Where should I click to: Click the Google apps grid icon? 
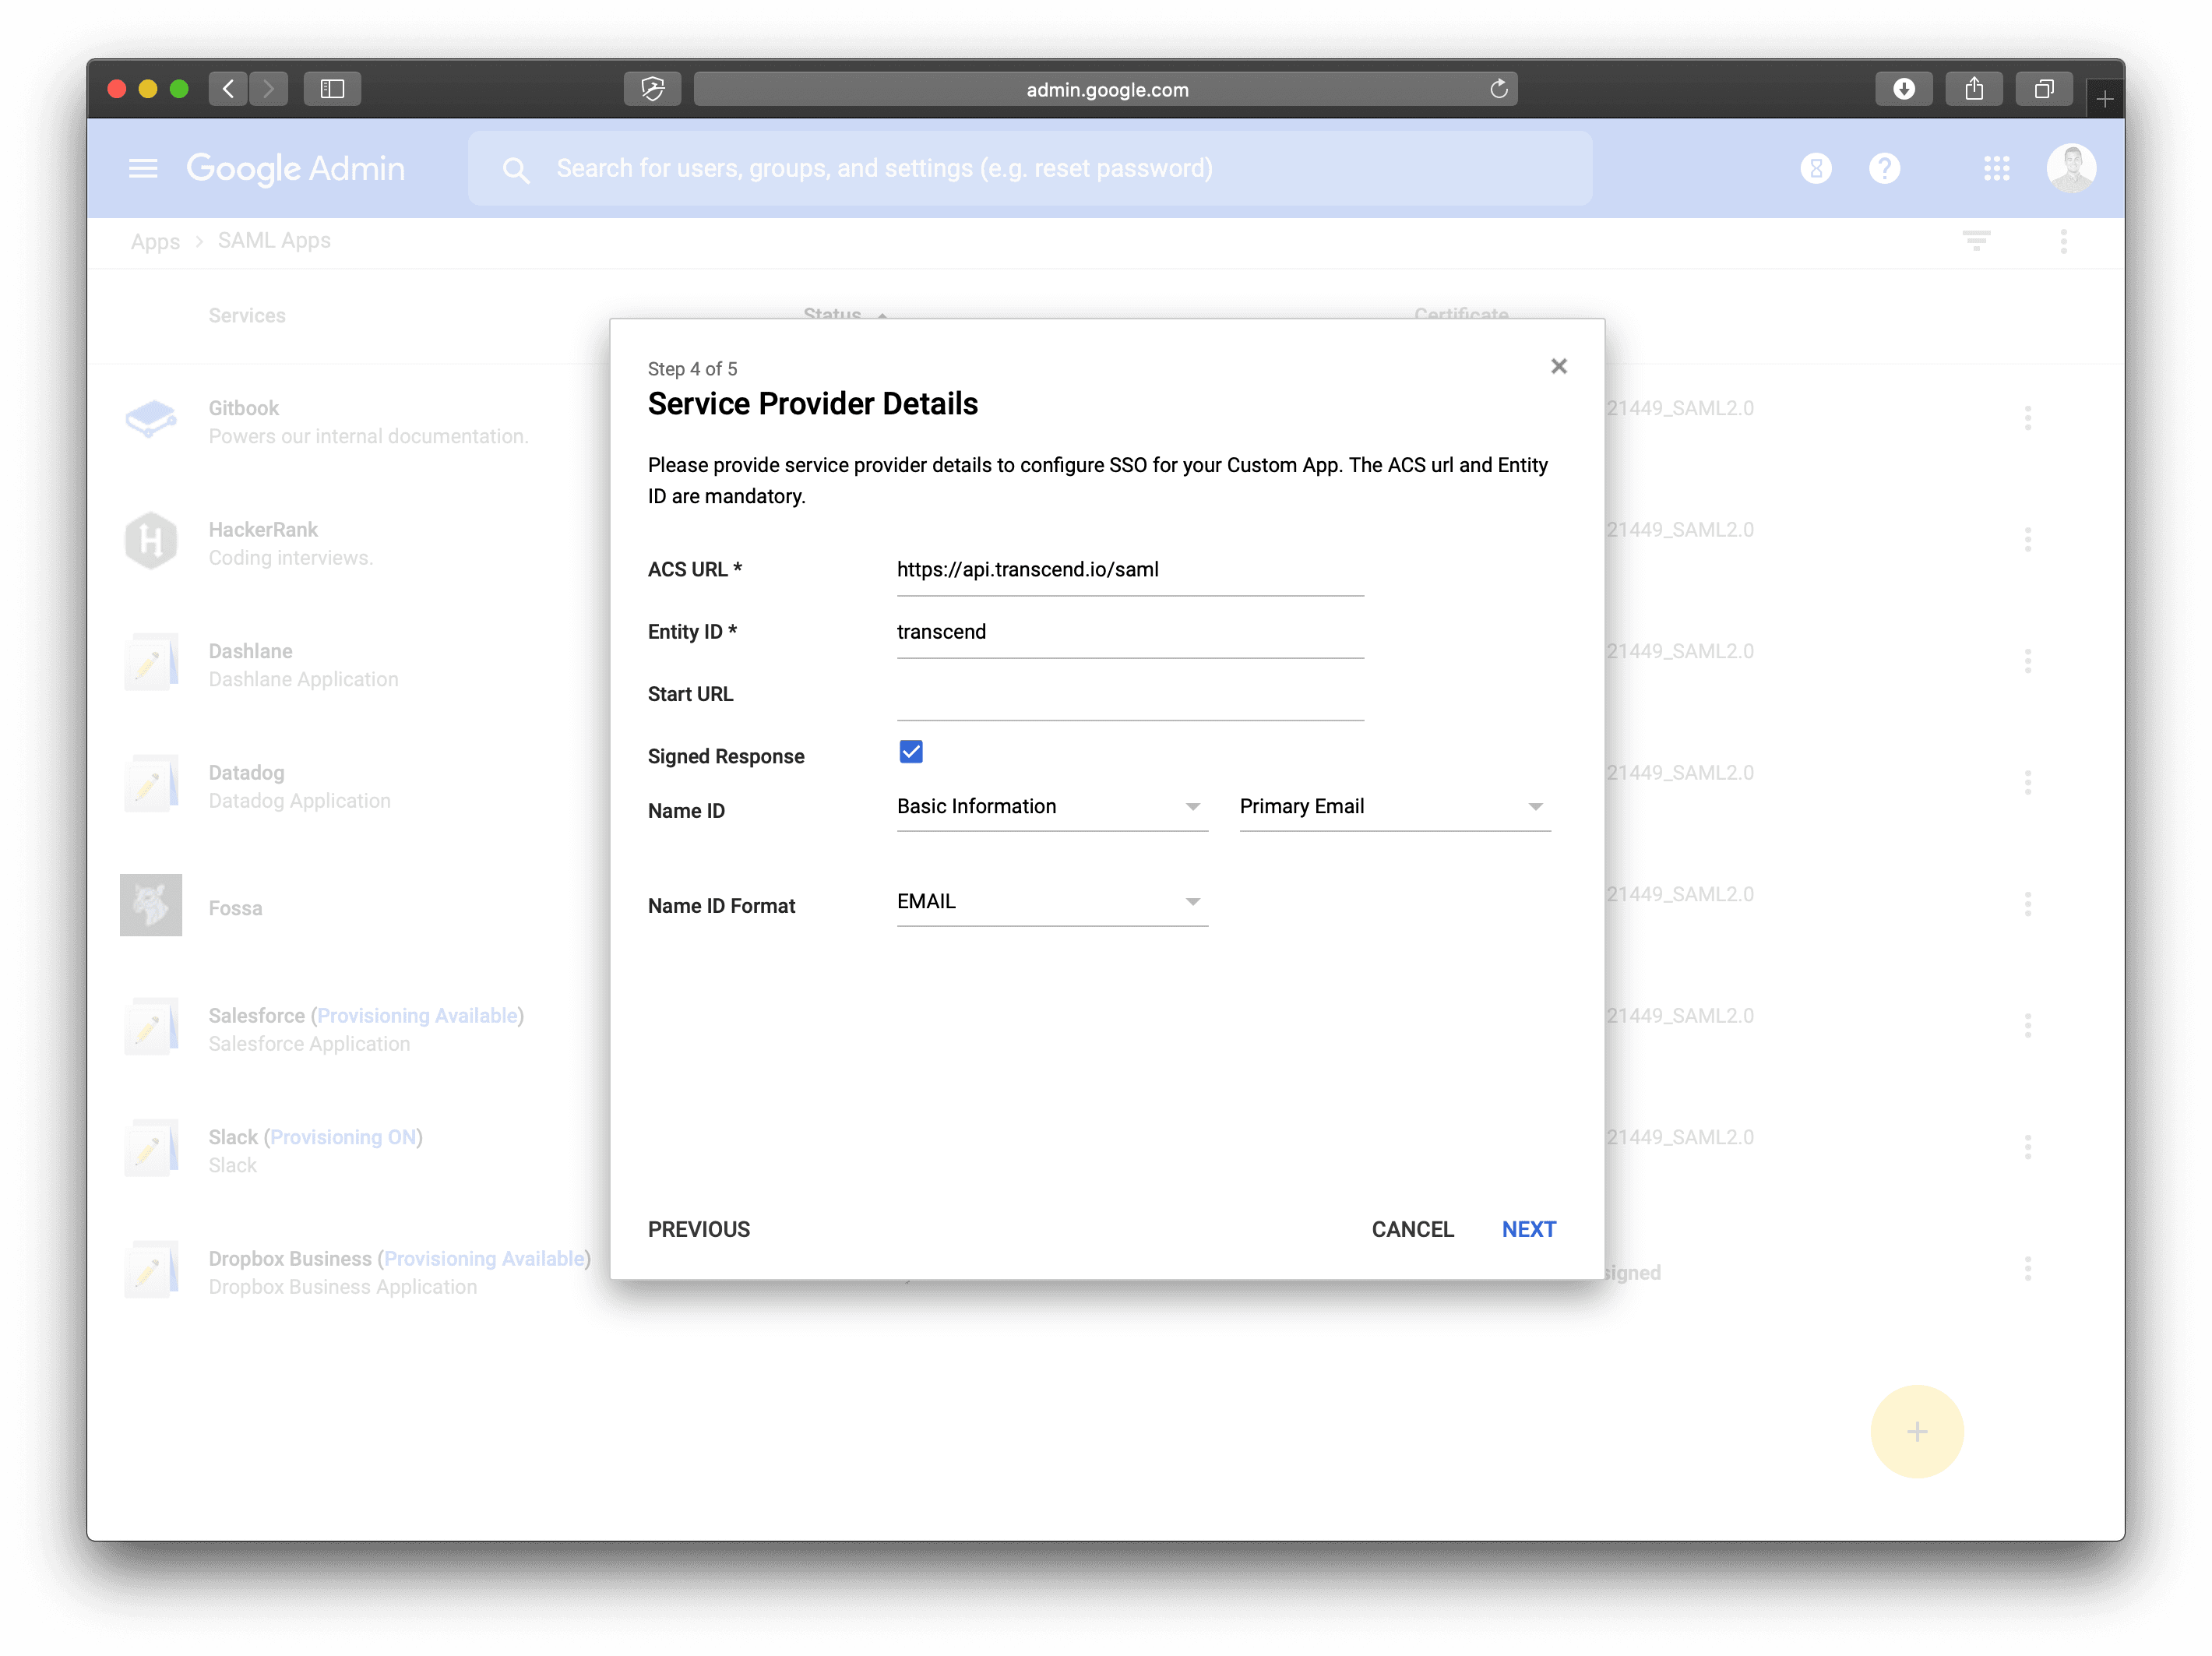[1996, 168]
